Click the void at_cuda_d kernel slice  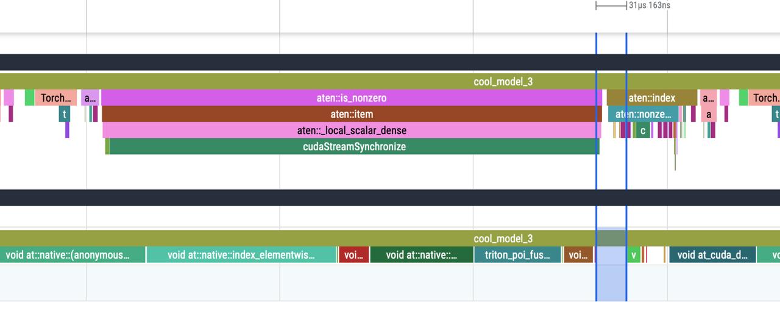(712, 255)
